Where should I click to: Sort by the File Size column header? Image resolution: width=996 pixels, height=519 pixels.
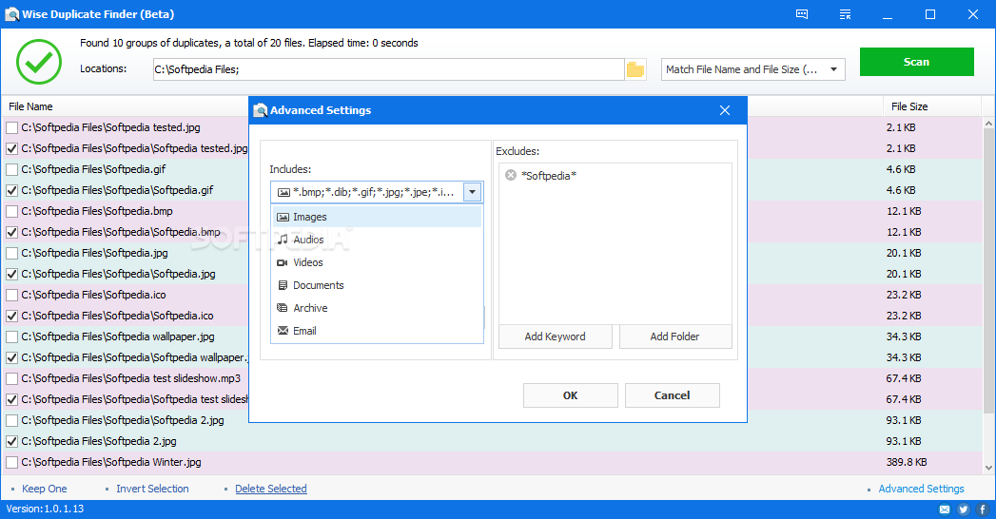pos(909,106)
